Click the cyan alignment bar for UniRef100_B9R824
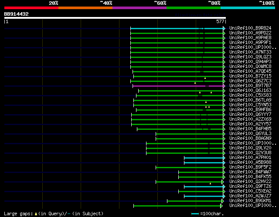 177,28
